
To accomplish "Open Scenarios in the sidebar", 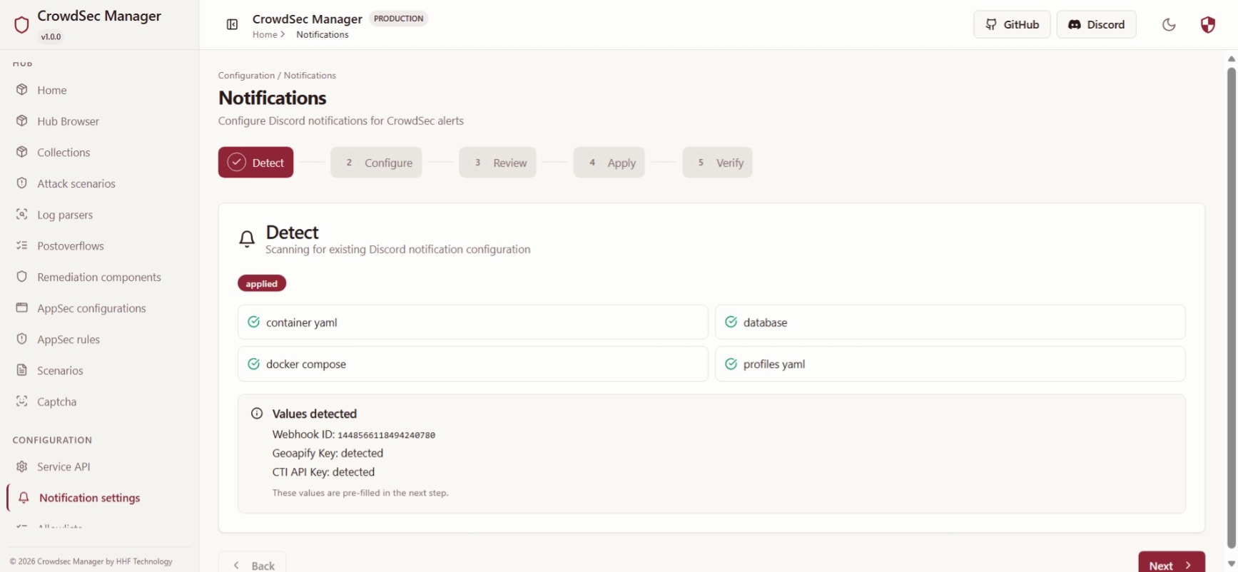I will click(x=60, y=370).
